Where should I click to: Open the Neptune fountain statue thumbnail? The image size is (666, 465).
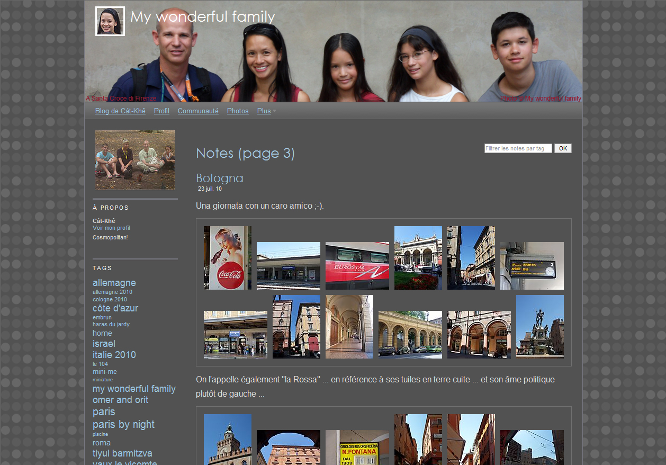(539, 327)
